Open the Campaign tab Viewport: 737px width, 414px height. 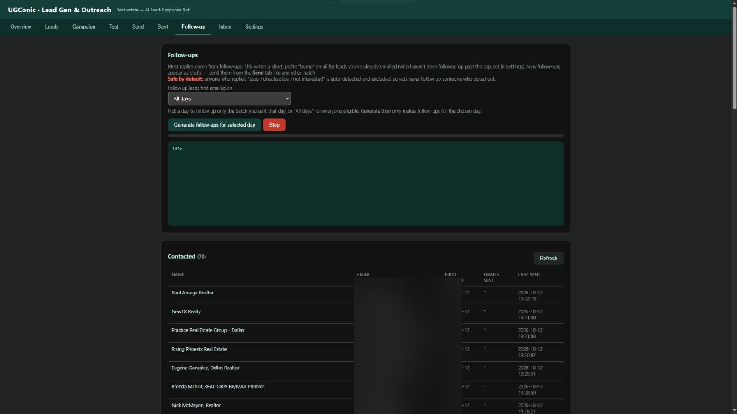(x=84, y=27)
